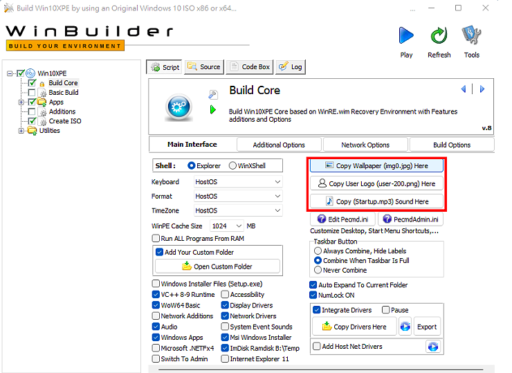Click the round play icon beside Copy Drivers Here

[405, 327]
